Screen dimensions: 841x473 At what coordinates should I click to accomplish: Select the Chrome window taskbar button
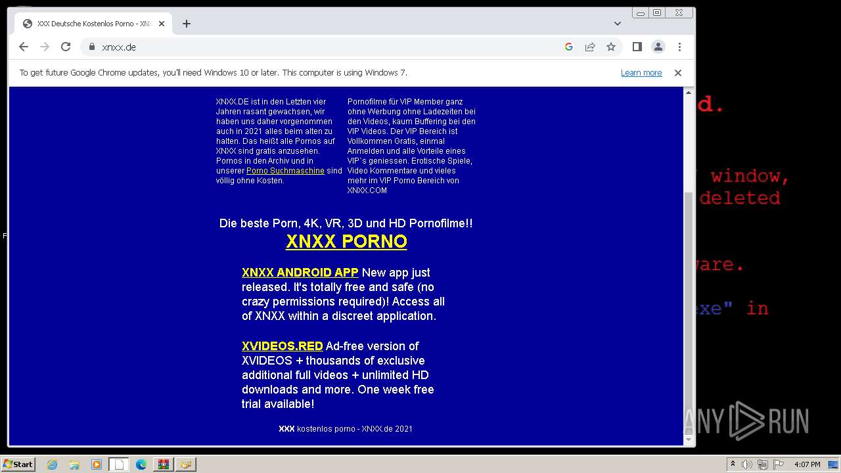pos(119,464)
